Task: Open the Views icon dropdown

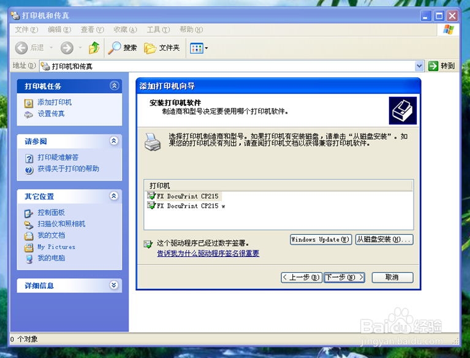Action: (199, 48)
